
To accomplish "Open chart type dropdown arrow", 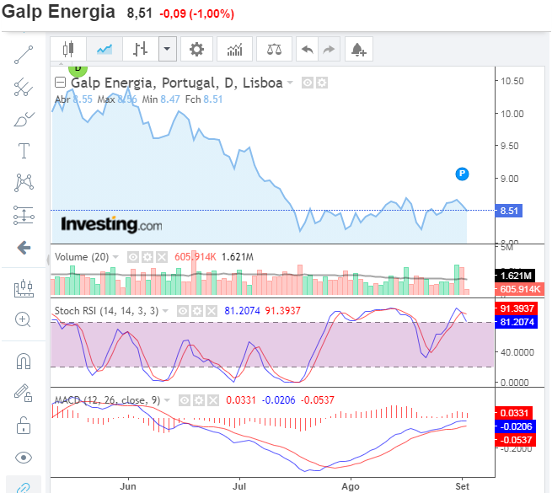I will (x=167, y=49).
